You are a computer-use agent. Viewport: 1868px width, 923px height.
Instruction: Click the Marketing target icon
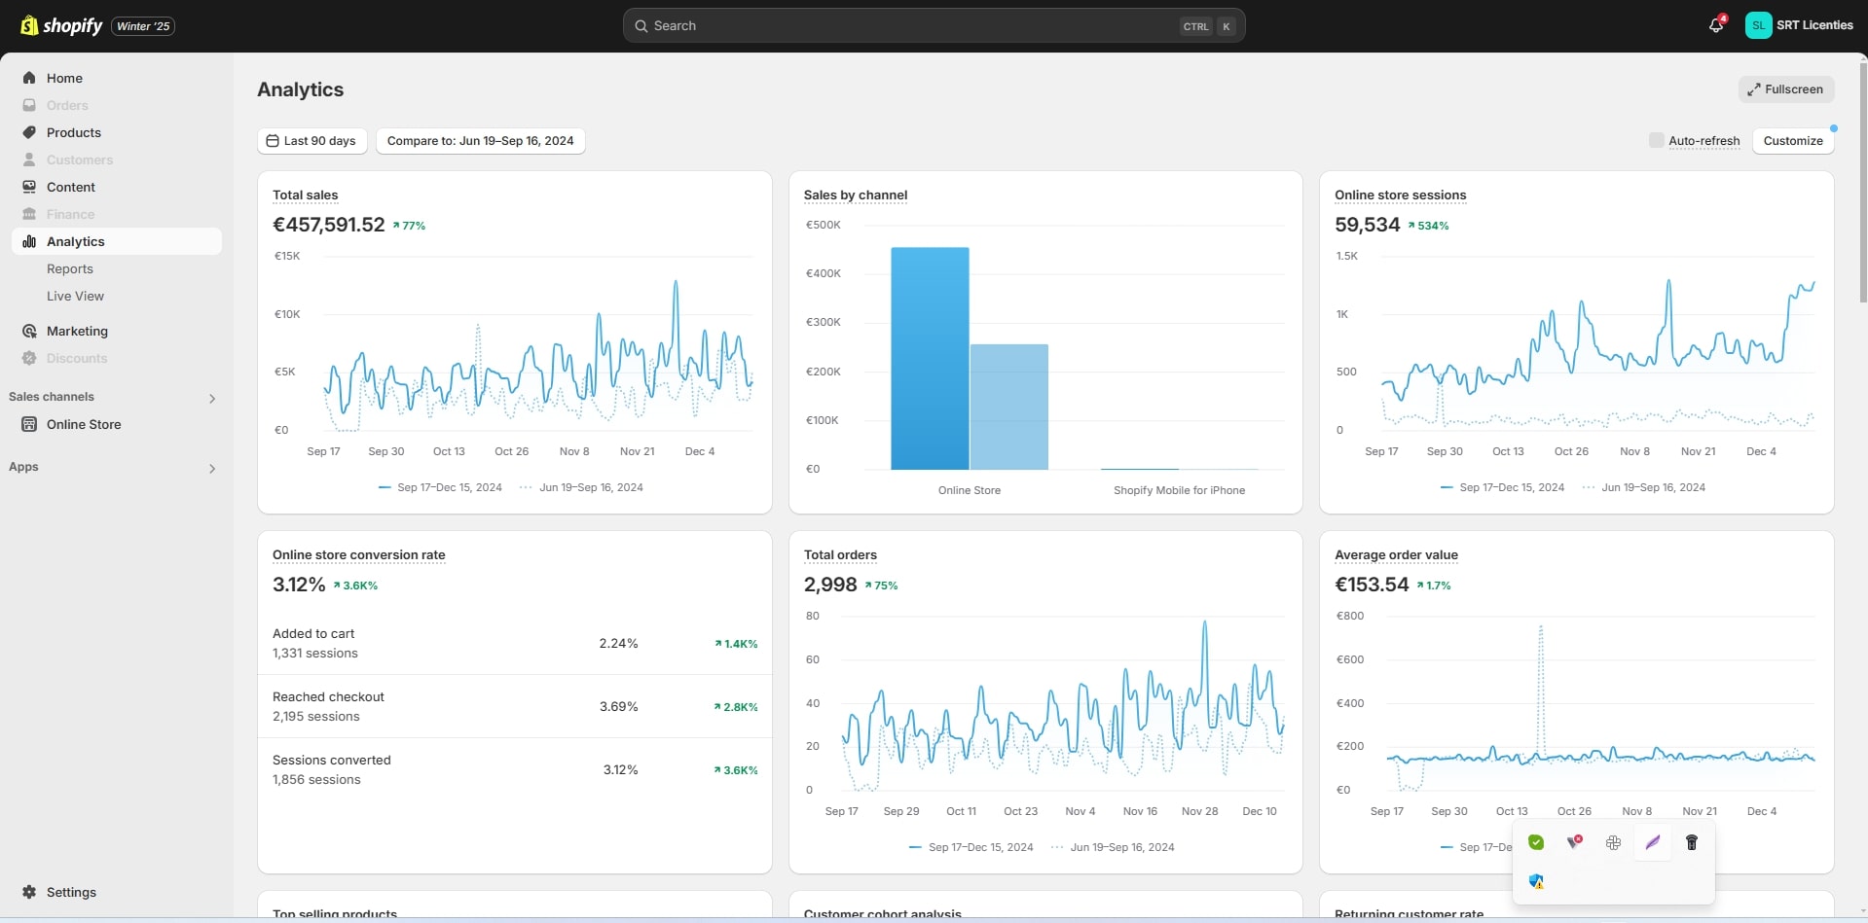click(29, 331)
